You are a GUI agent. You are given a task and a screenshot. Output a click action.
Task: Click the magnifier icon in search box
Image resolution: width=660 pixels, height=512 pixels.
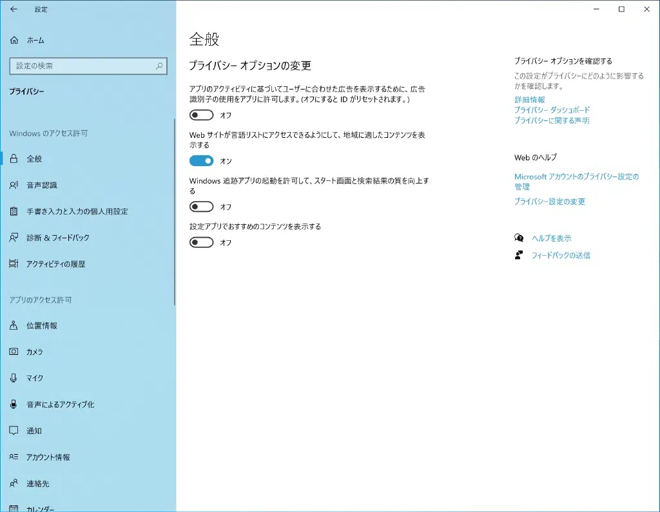point(159,66)
